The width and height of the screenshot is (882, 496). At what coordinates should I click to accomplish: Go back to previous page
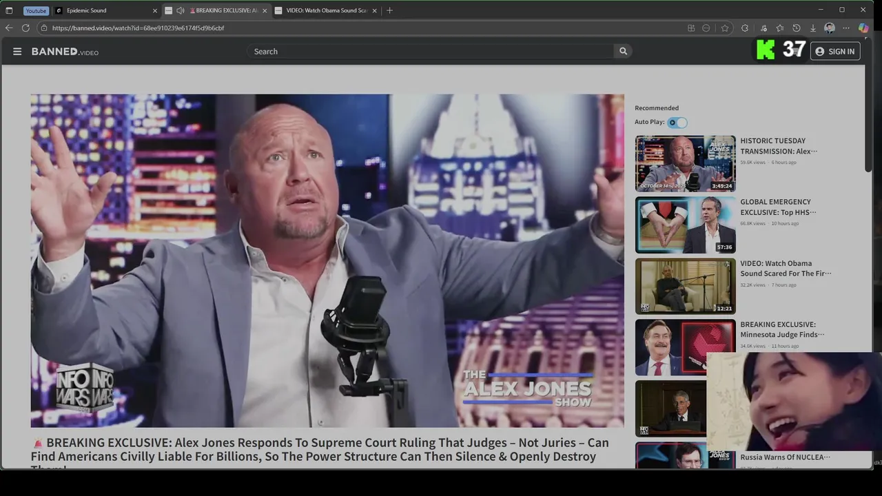9,28
